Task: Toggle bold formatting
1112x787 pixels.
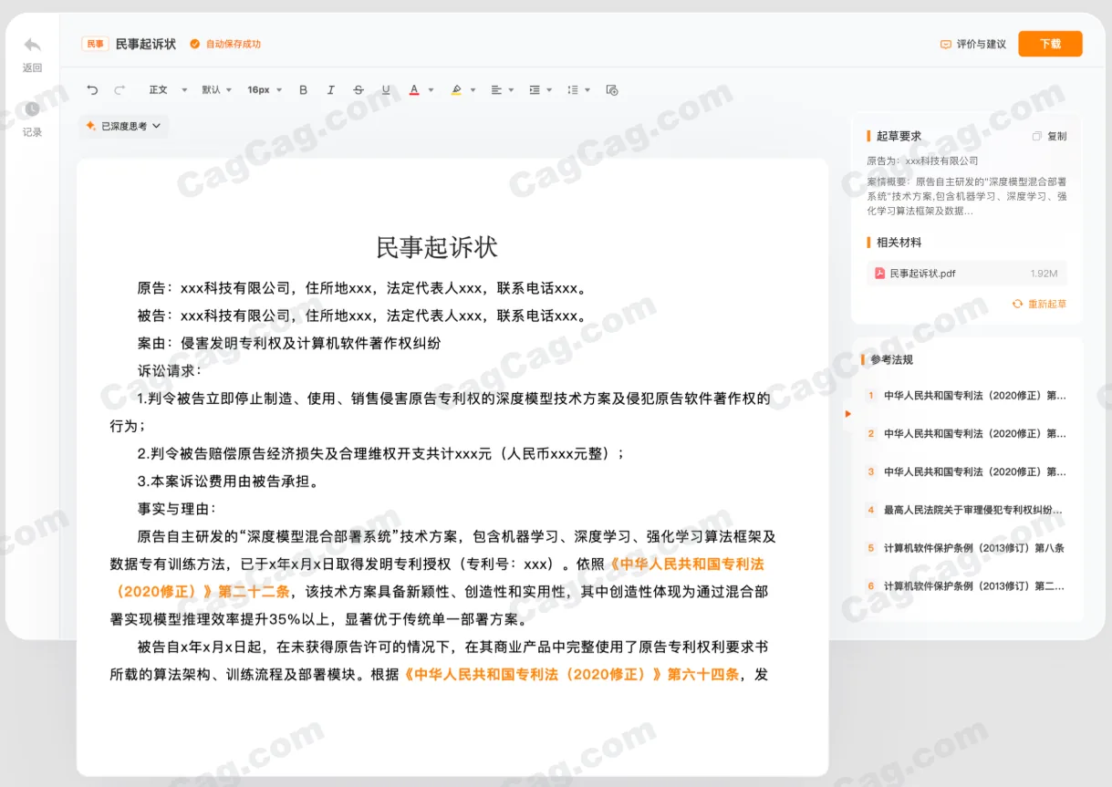Action: pyautogui.click(x=304, y=89)
